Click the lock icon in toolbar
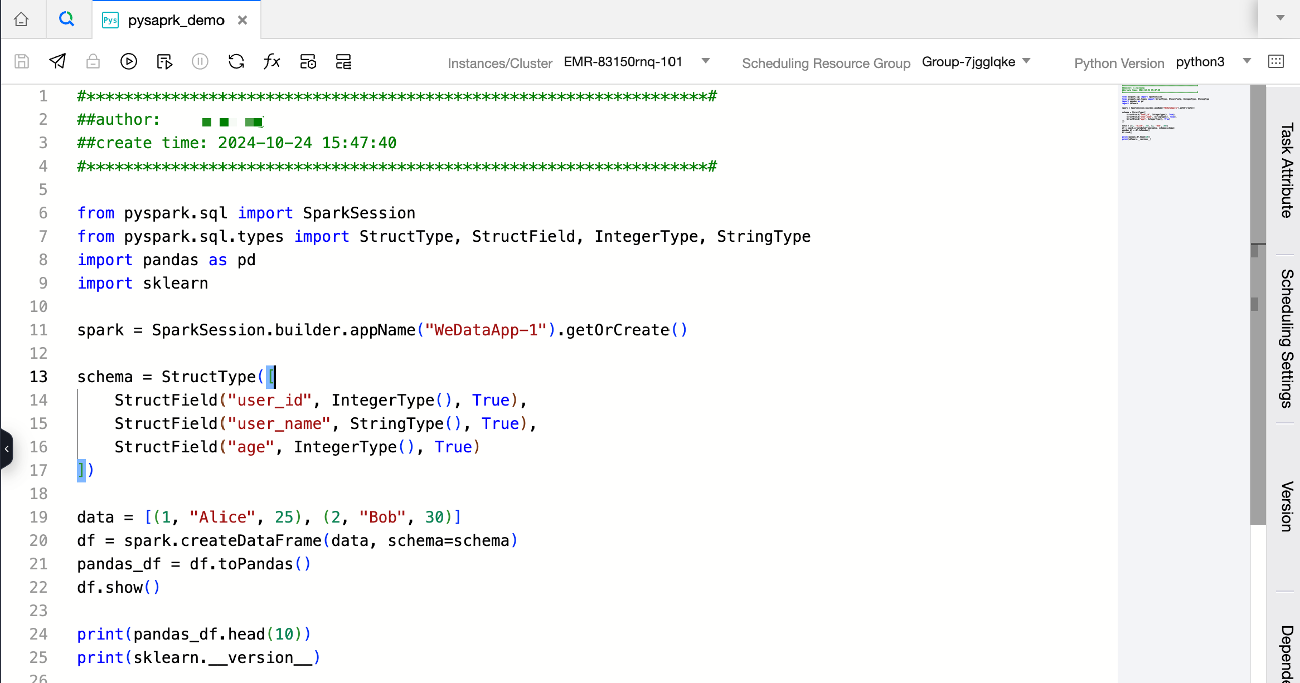 93,61
